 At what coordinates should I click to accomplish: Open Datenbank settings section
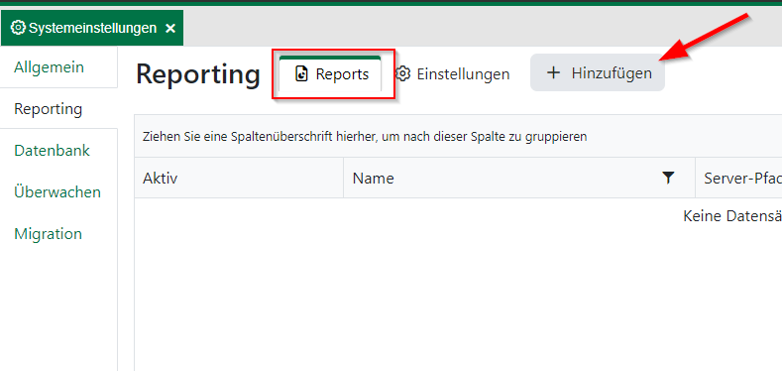click(x=52, y=151)
